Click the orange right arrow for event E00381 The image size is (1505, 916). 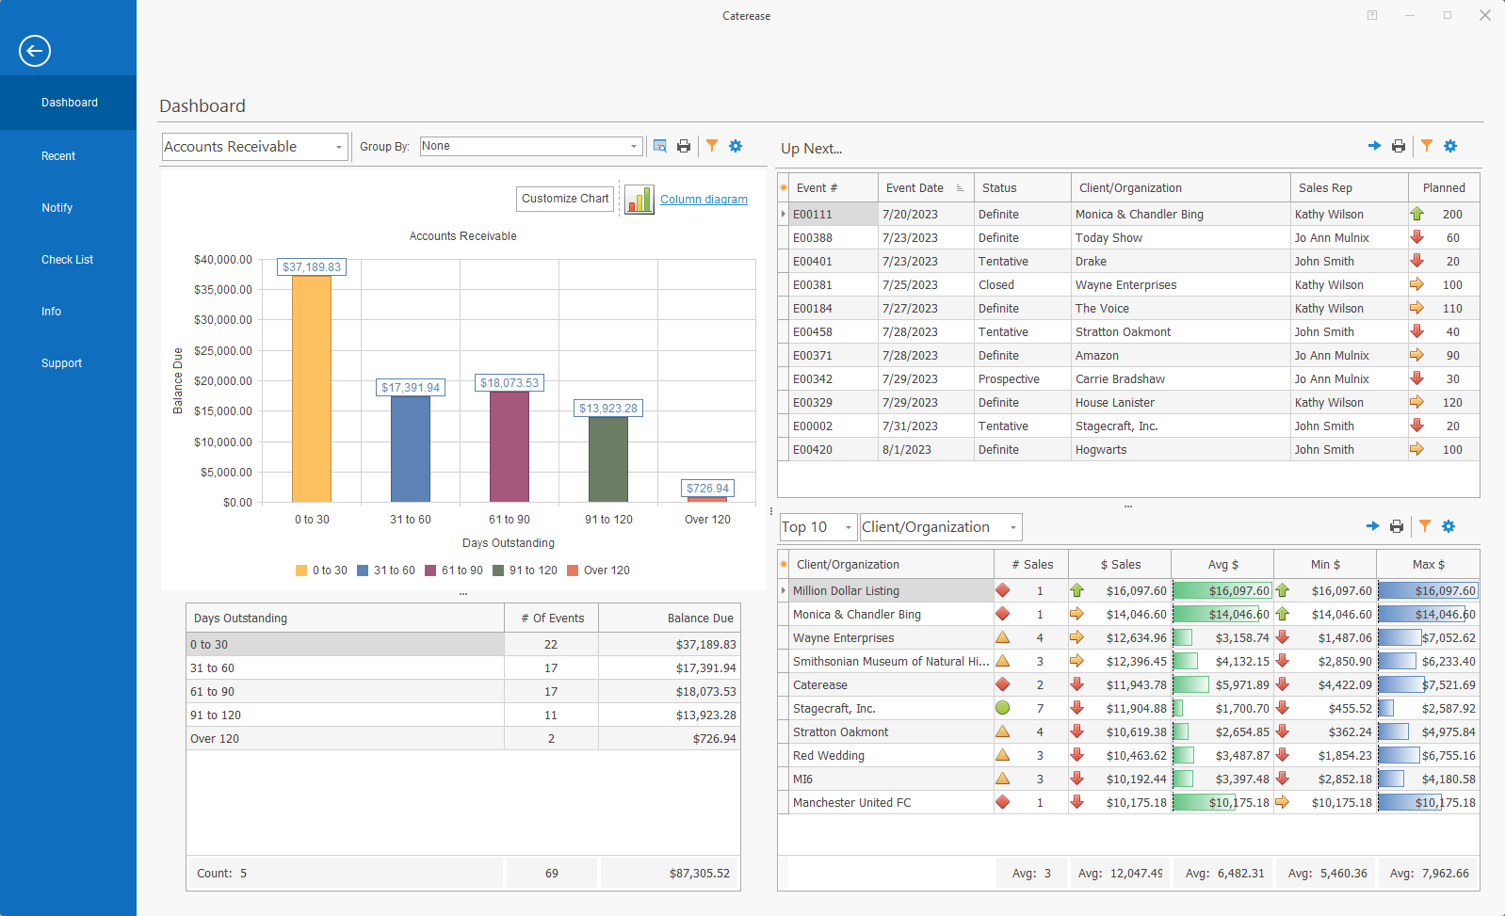point(1416,284)
